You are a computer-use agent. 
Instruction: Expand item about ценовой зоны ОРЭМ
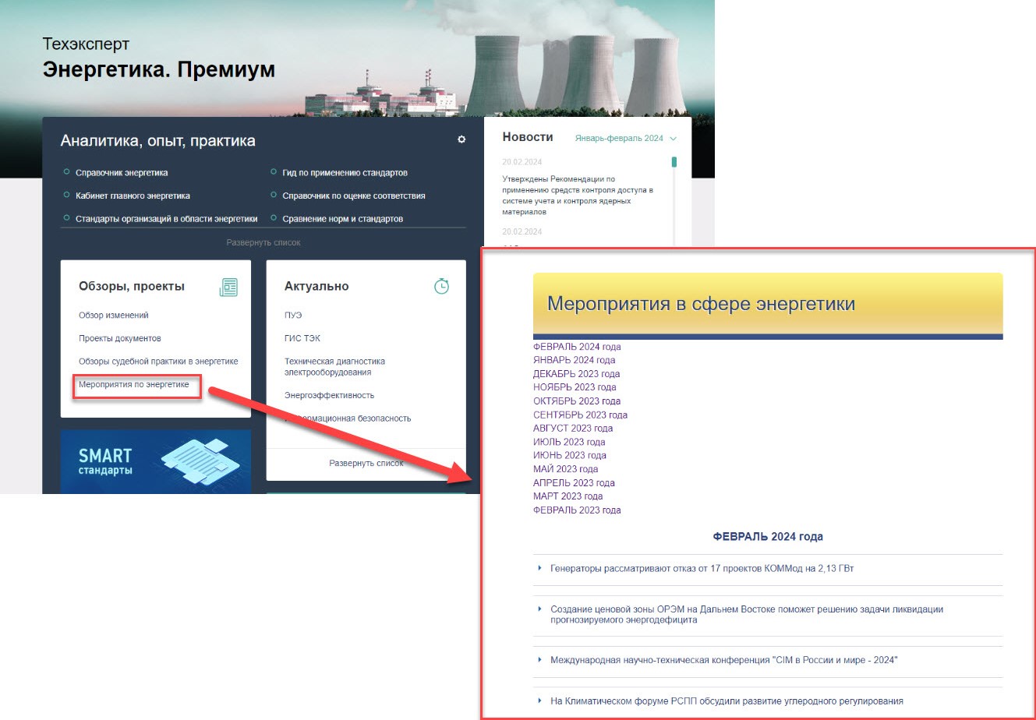(x=747, y=615)
